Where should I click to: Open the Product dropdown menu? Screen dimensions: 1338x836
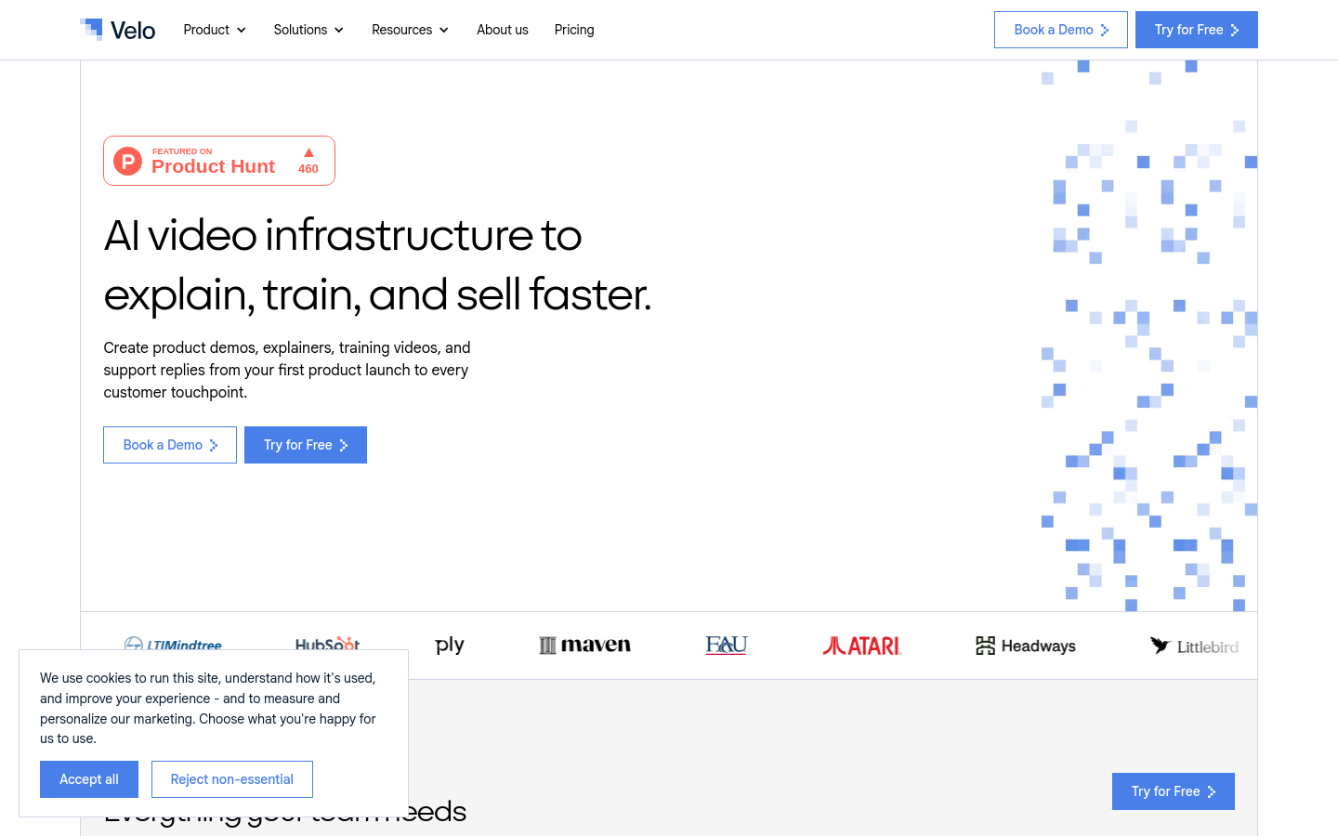point(215,30)
